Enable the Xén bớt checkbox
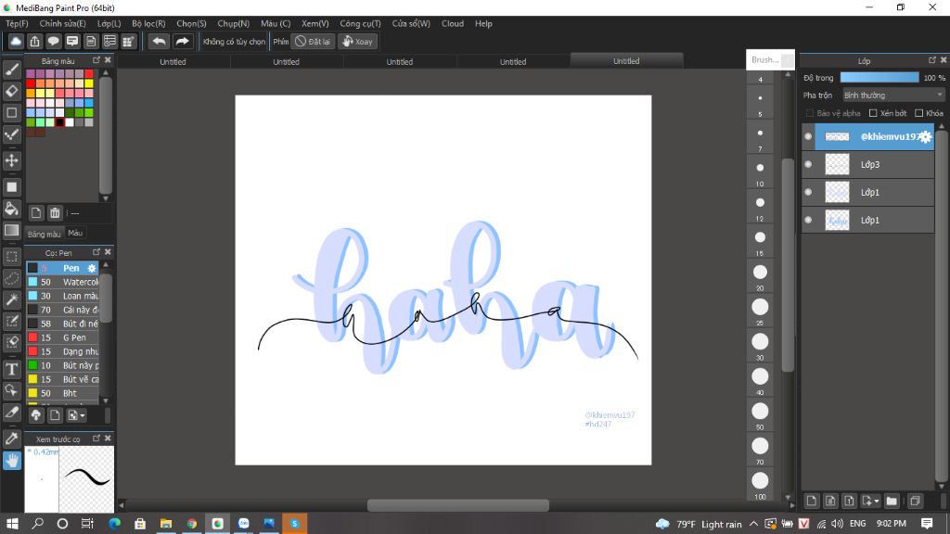950x534 pixels. click(873, 113)
